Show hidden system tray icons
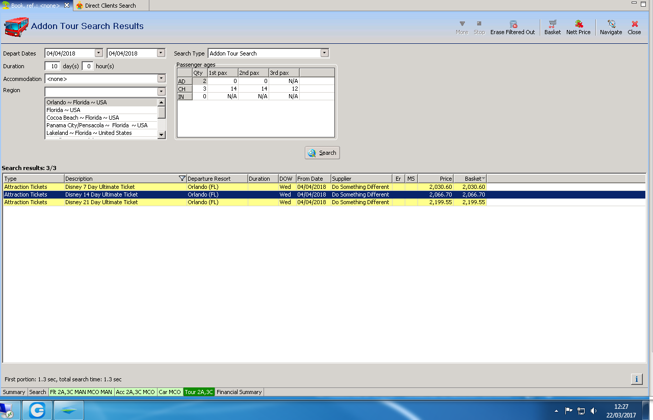This screenshot has height=420, width=653. click(x=556, y=410)
